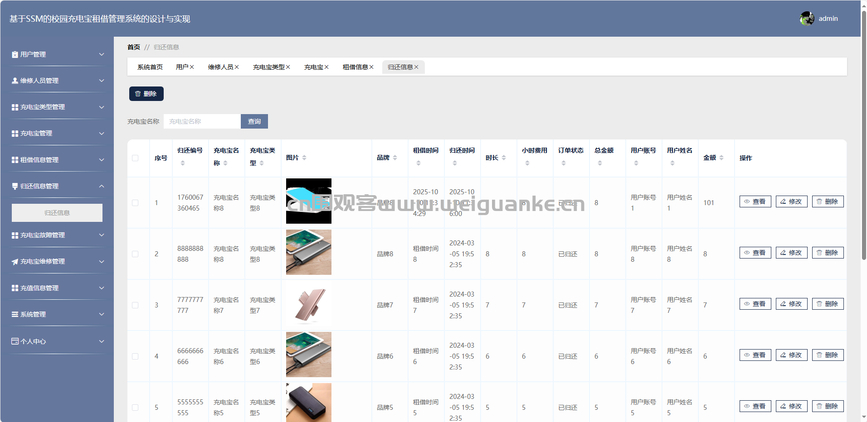Image resolution: width=867 pixels, height=422 pixels.
Task: Open the 归还信息 sidebar submenu item
Action: coord(57,213)
